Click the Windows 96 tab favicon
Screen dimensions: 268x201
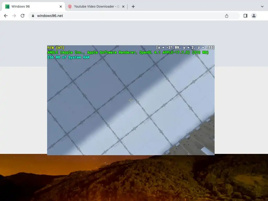click(7, 7)
